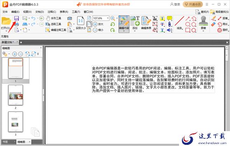This screenshot has height=146, width=230.
Task: Click the 放大 zoom in button
Action: point(98,24)
